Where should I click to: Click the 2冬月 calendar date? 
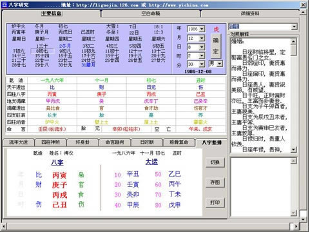65,46
